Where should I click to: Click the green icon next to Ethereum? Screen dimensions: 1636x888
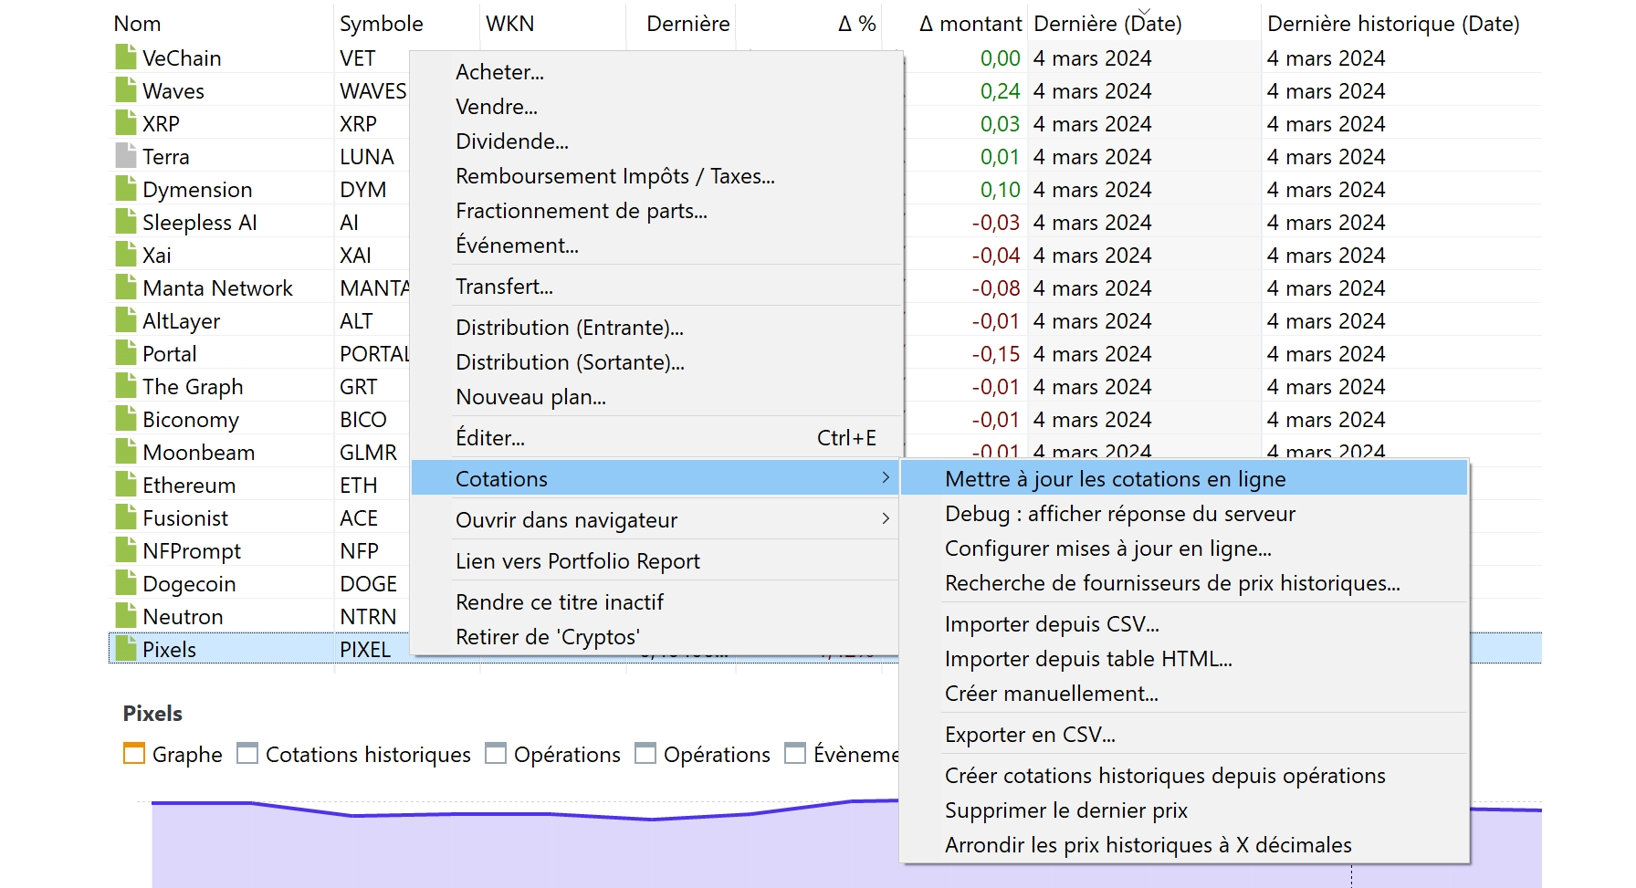(126, 486)
